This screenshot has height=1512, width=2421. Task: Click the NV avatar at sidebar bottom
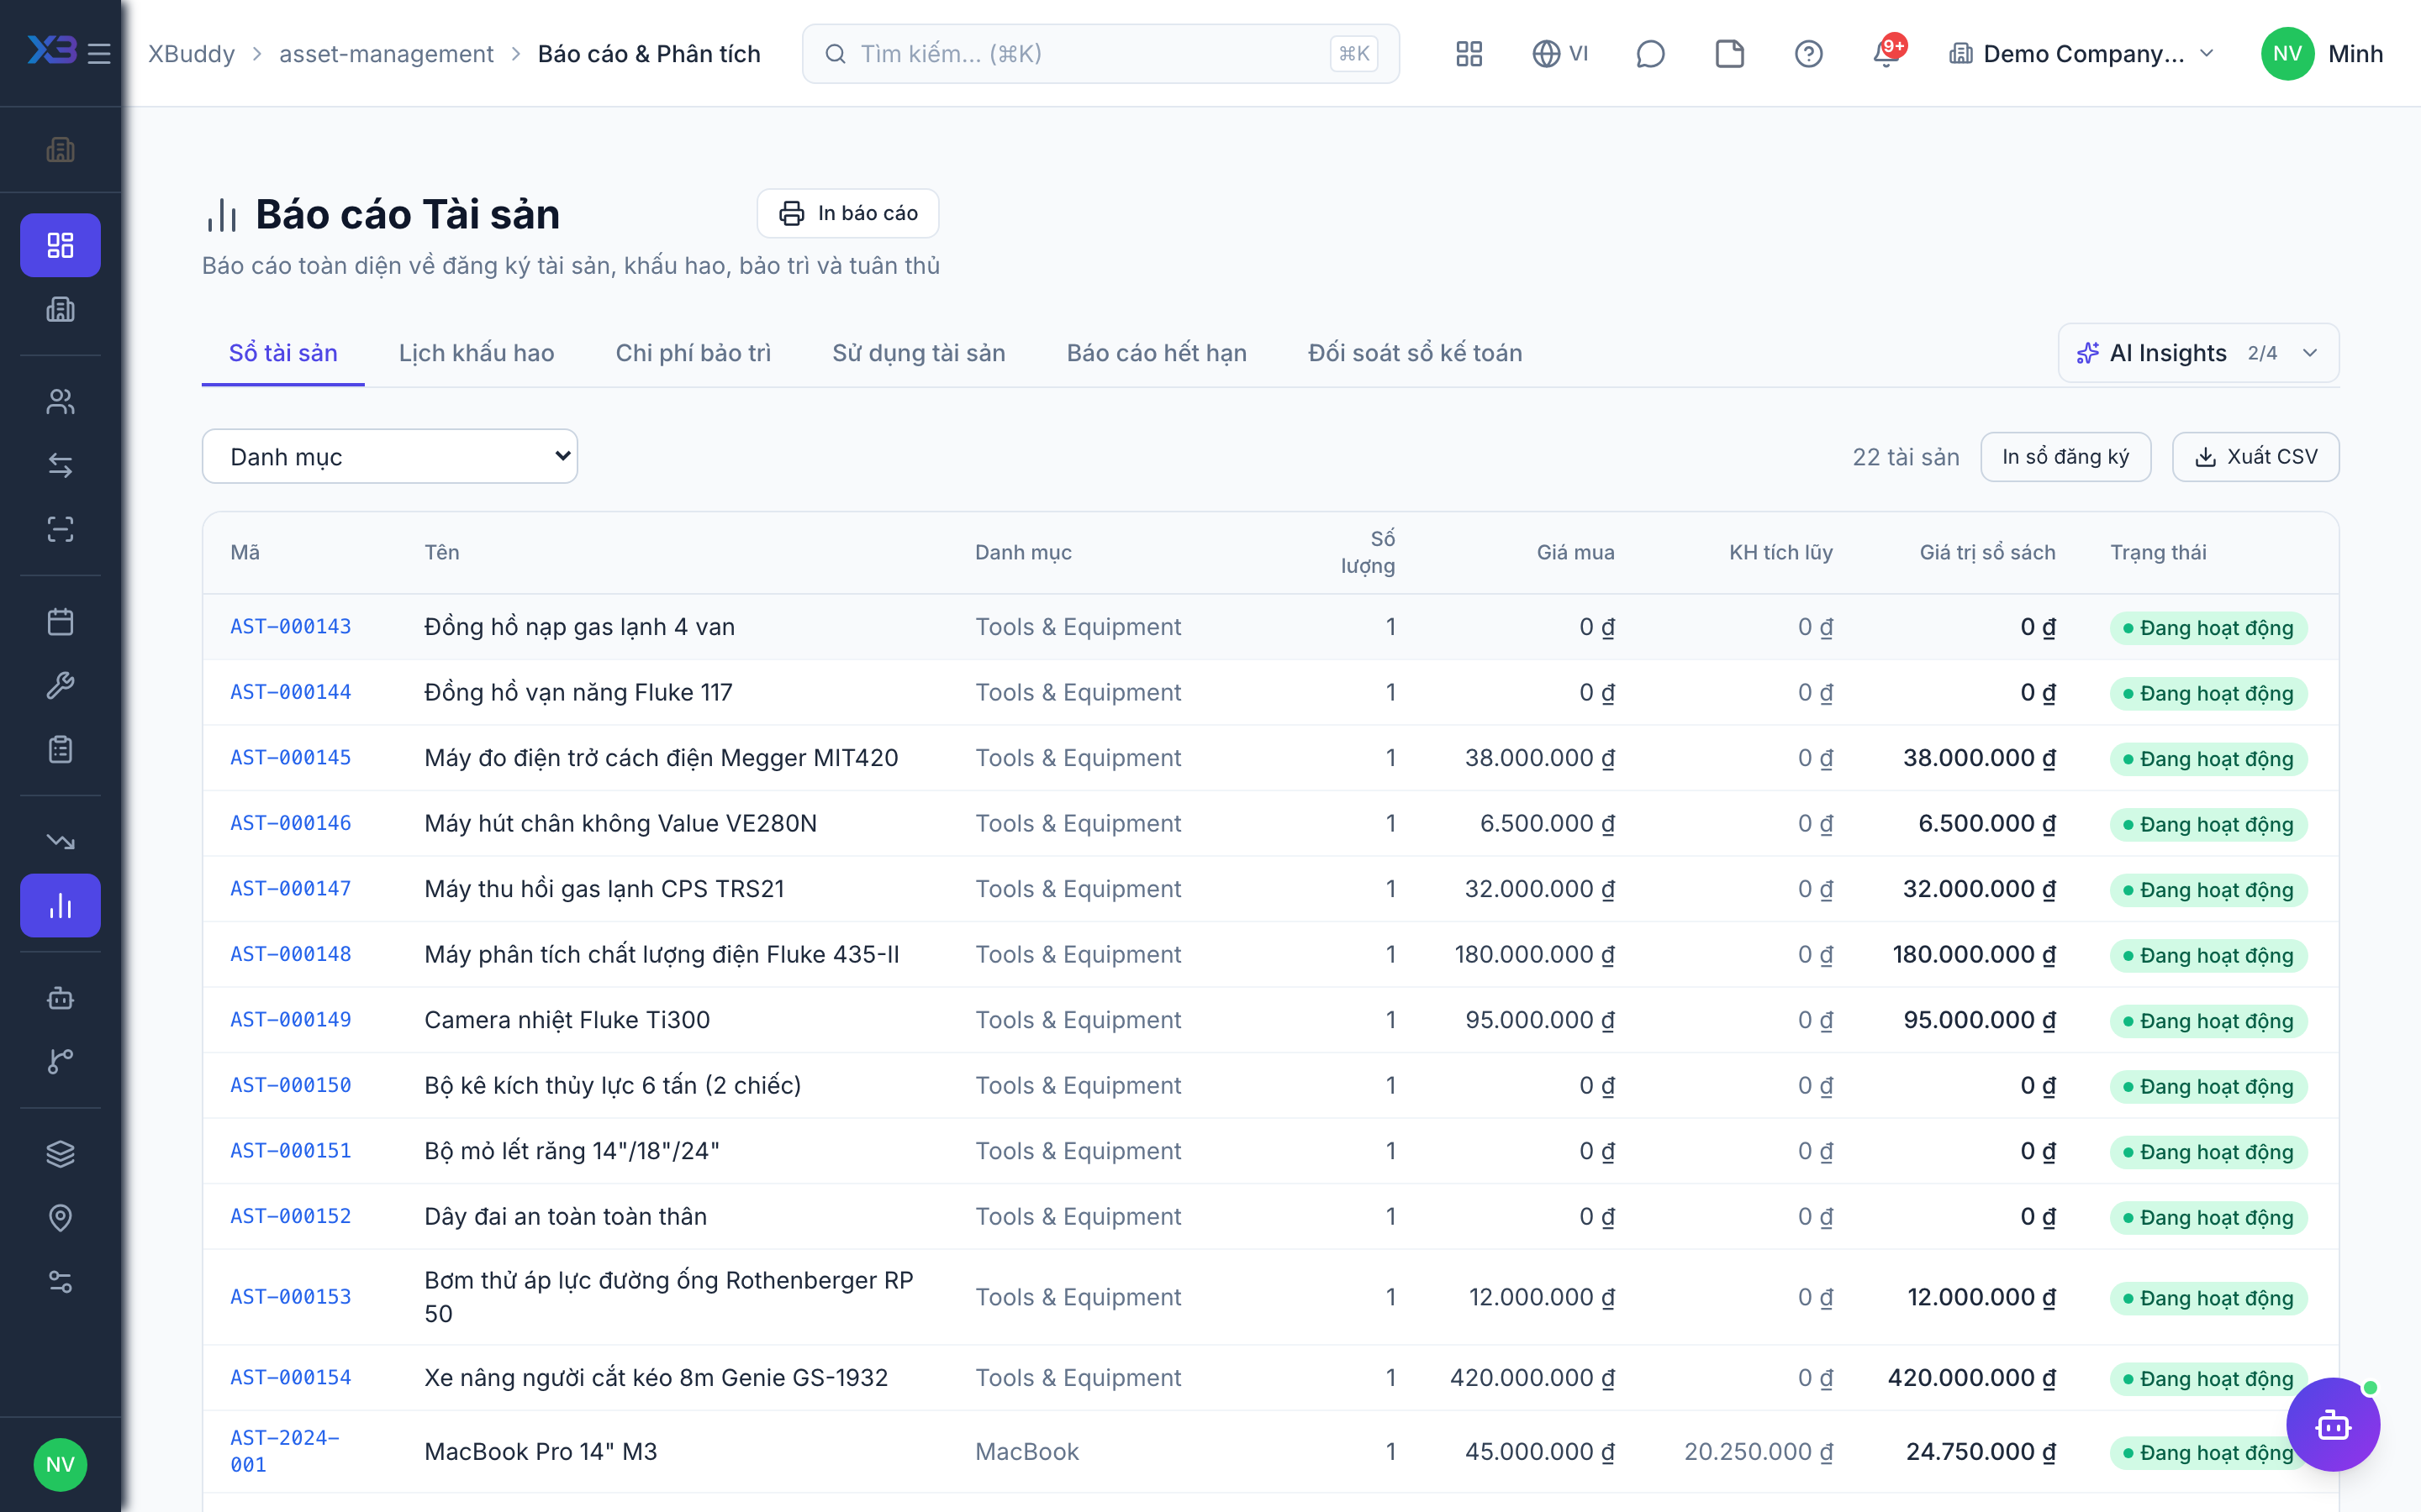click(x=60, y=1465)
